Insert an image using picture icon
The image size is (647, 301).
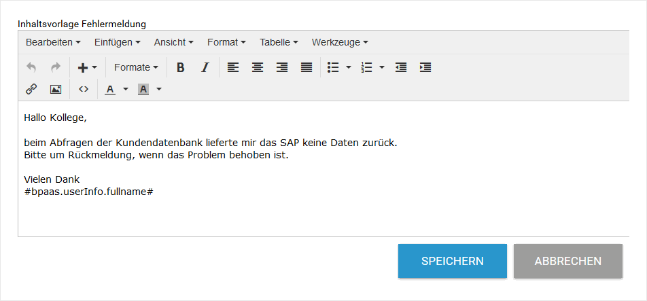click(56, 89)
